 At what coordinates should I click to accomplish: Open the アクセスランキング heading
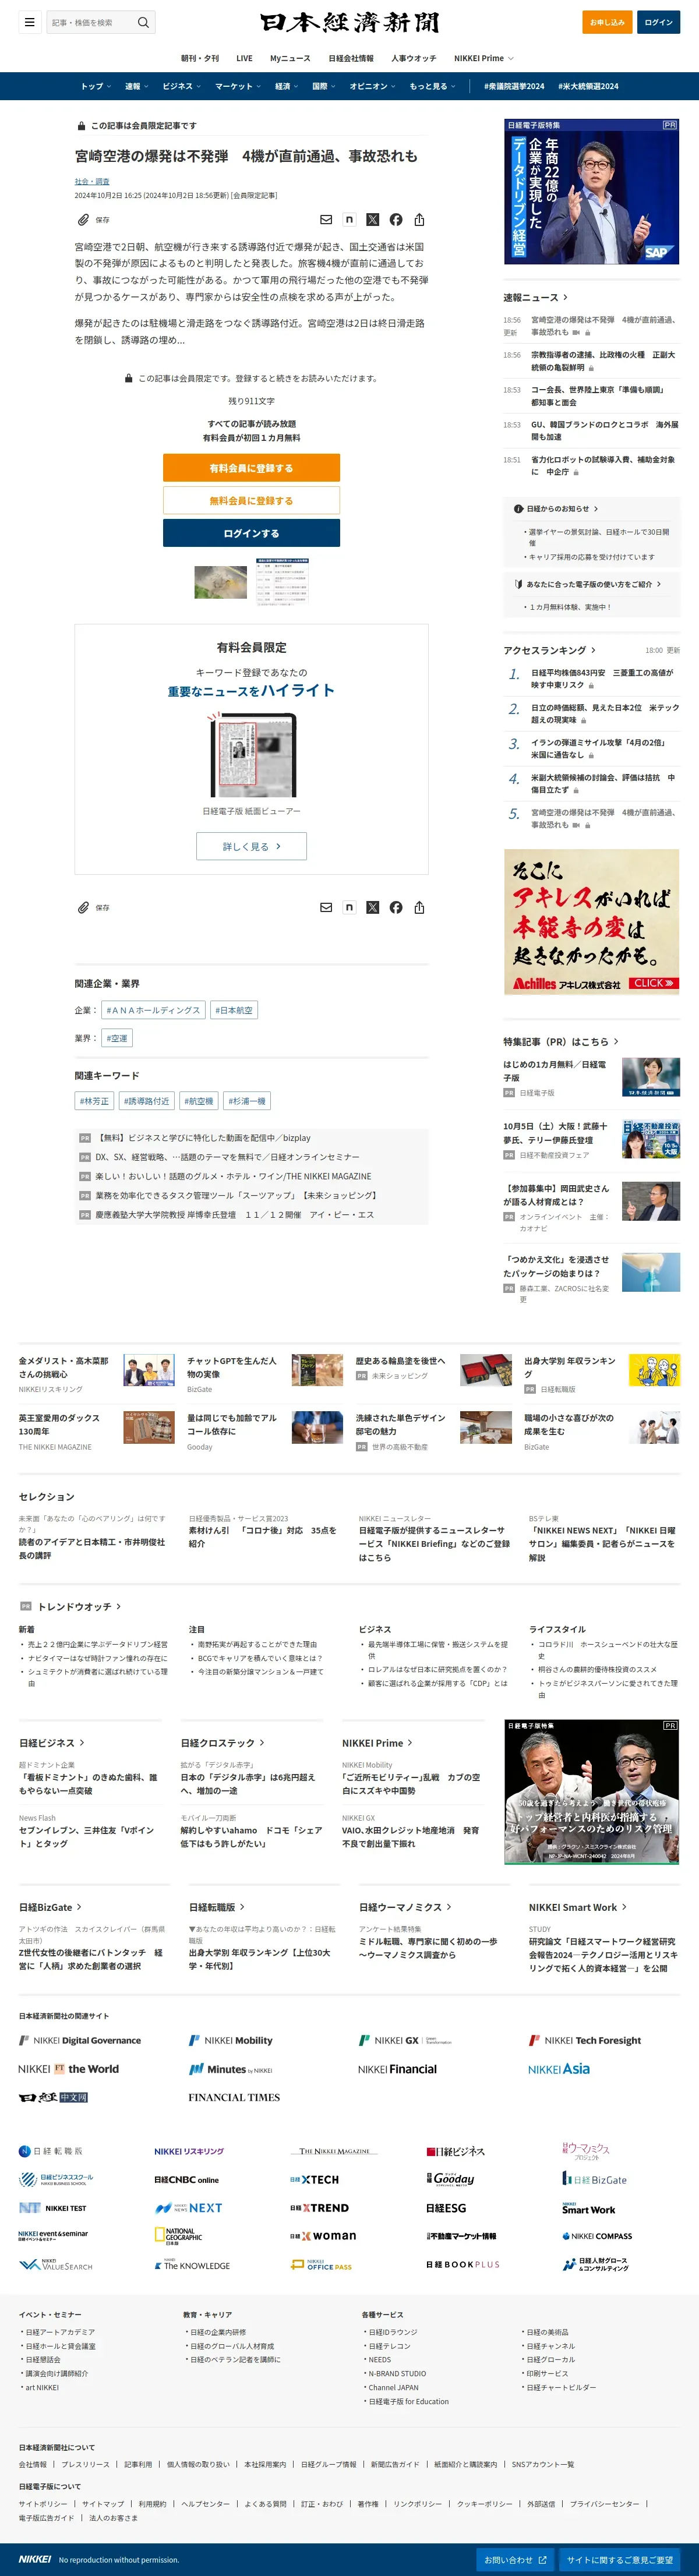(x=549, y=650)
